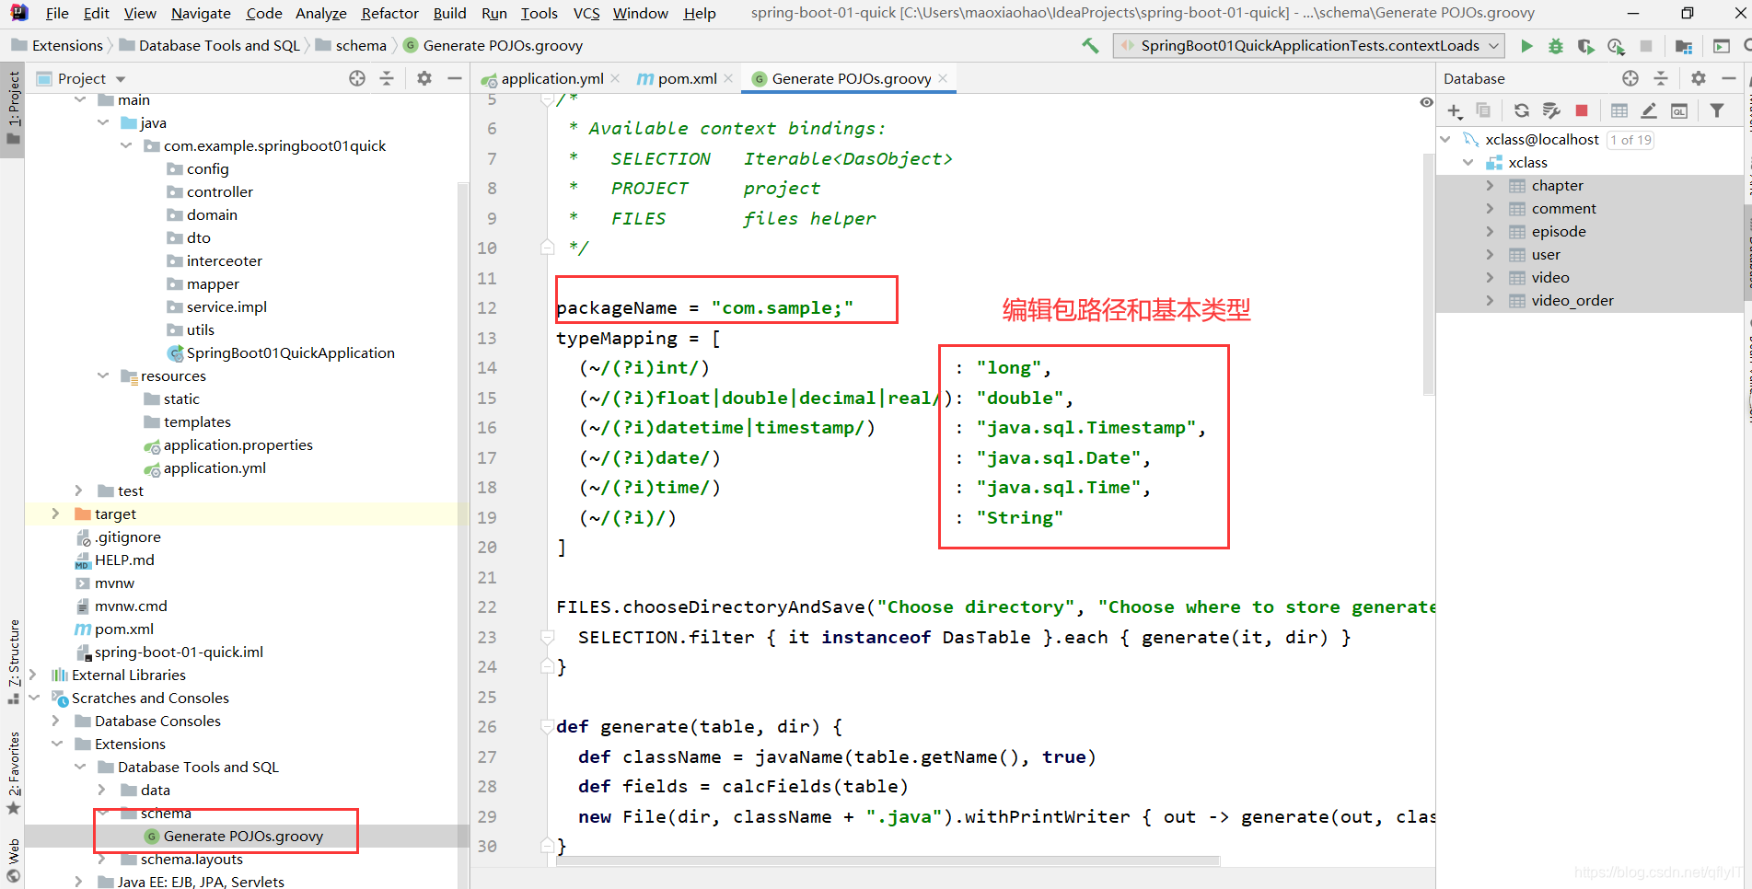Select the user table in Database
The width and height of the screenshot is (1752, 889).
pyautogui.click(x=1546, y=254)
